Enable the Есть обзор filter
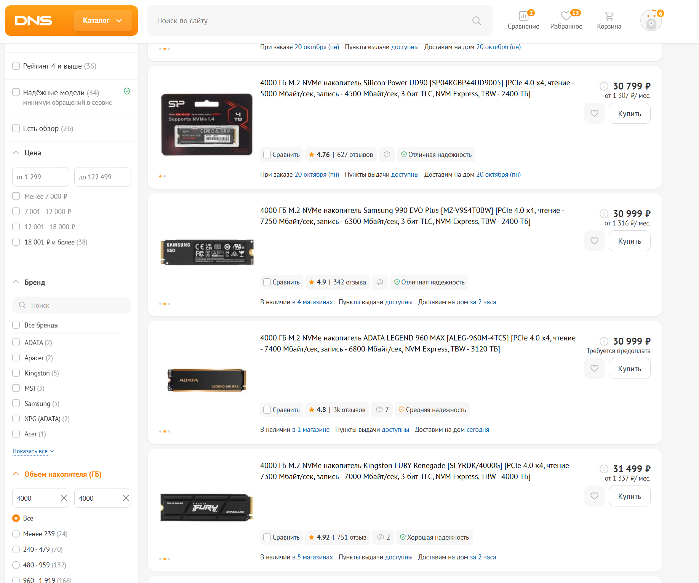The width and height of the screenshot is (699, 583). pos(16,128)
